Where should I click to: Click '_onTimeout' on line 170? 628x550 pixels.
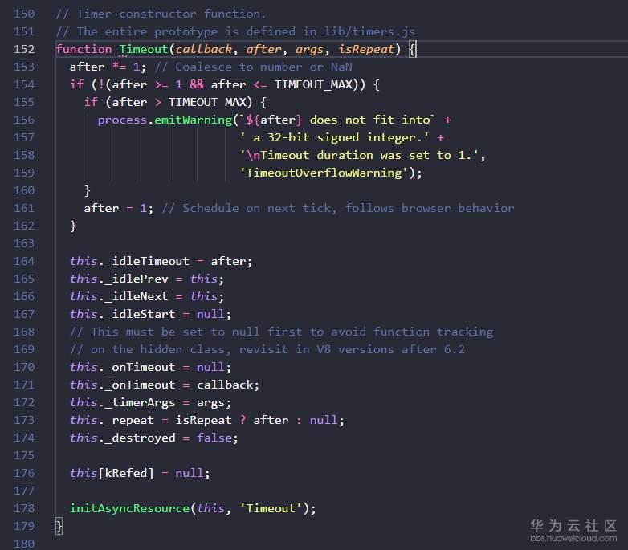tap(140, 367)
